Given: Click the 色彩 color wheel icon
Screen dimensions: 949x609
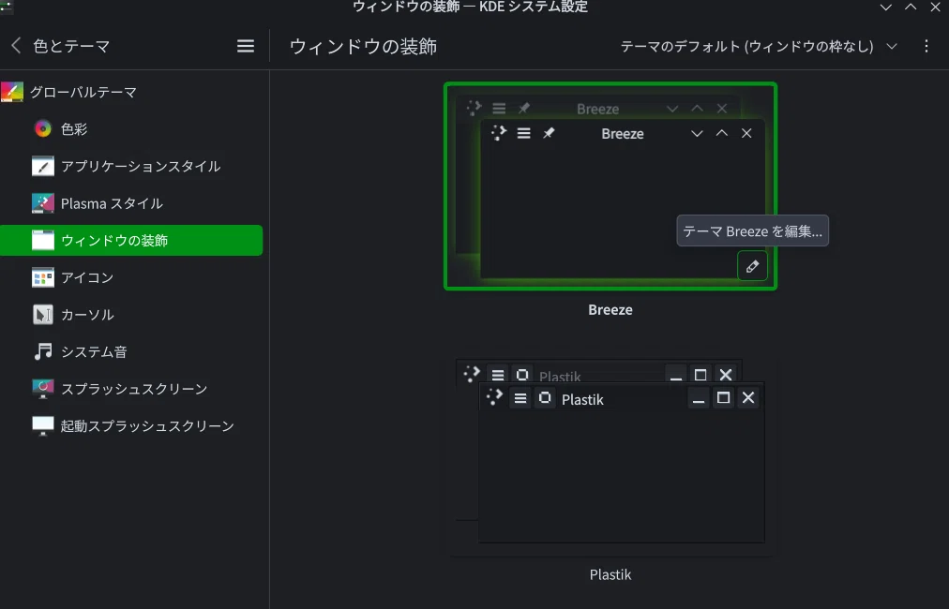Looking at the screenshot, I should pos(43,128).
